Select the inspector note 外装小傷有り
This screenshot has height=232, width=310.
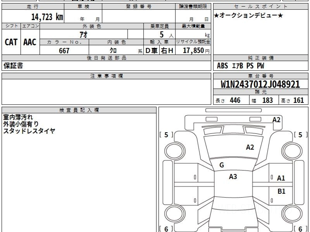pyautogui.click(x=21, y=124)
